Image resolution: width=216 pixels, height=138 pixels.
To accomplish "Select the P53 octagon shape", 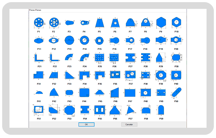I will tap(69, 110).
